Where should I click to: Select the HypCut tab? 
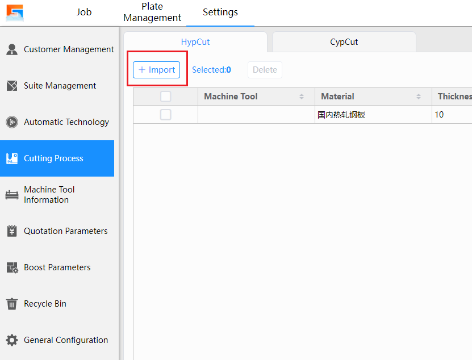tap(195, 42)
